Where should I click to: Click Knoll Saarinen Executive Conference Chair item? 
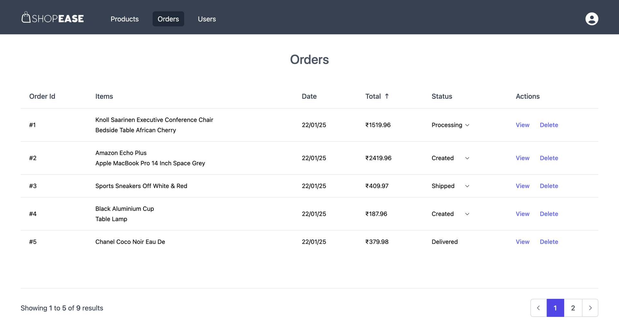click(x=154, y=120)
